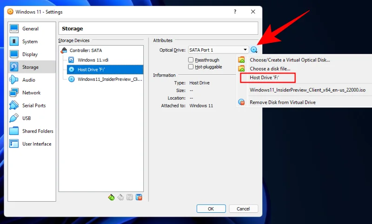This screenshot has width=372, height=224.
Task: Select the Windows 11.vdi disk entry
Action: [x=93, y=60]
